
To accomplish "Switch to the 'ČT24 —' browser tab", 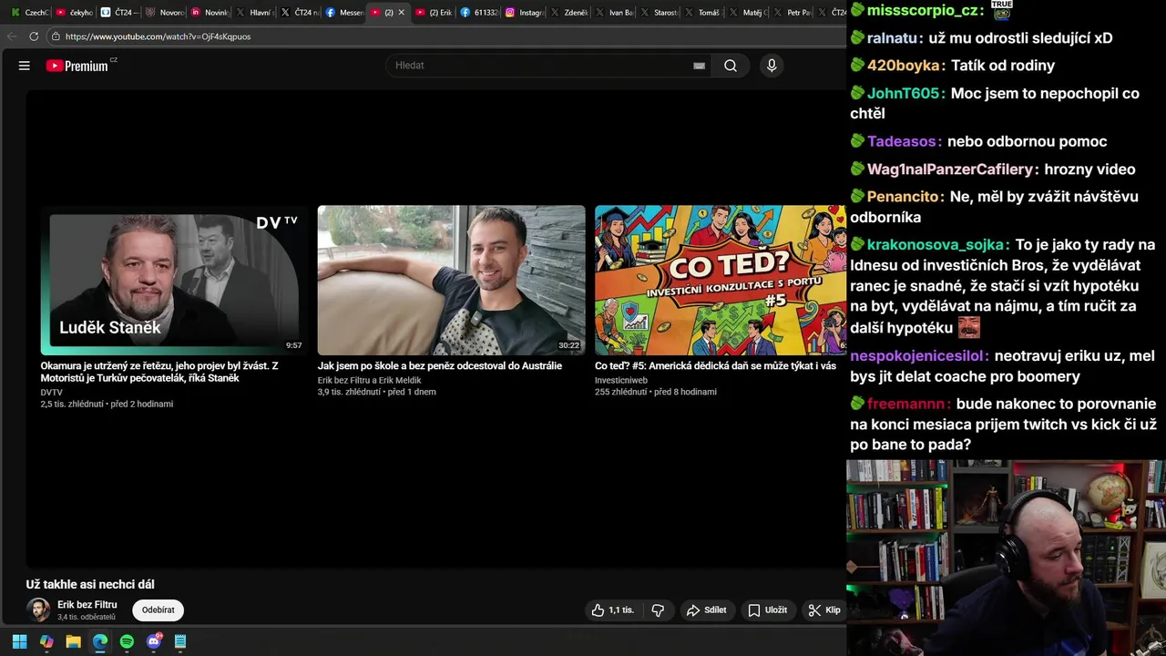I will click(x=119, y=13).
